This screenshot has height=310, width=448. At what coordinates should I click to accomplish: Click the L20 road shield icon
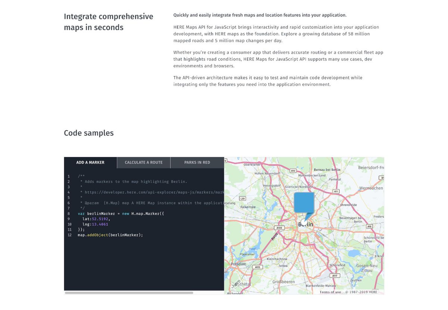pyautogui.click(x=242, y=198)
